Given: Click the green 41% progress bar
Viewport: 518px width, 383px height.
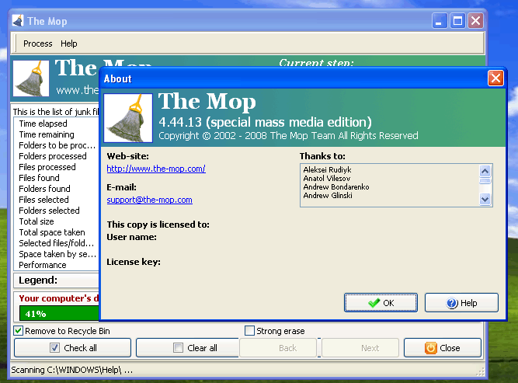Looking at the screenshot, I should [x=60, y=313].
